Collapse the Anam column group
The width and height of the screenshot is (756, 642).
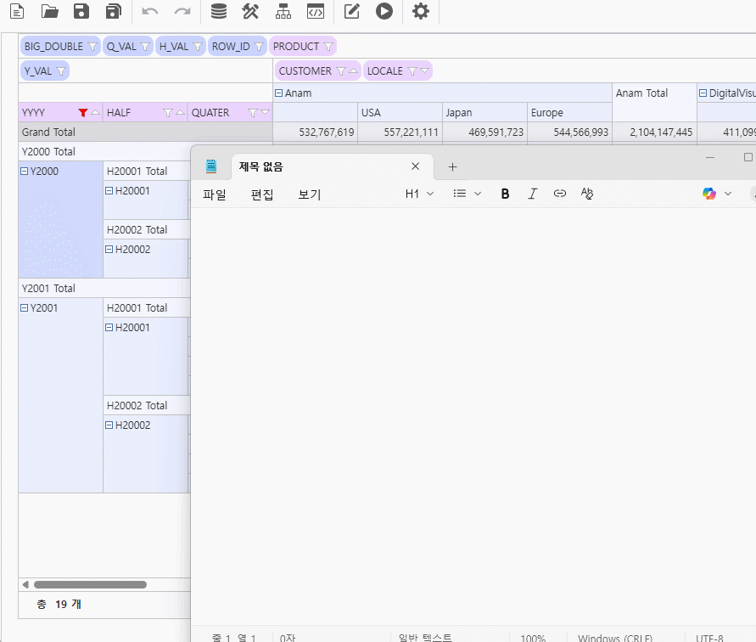coord(279,93)
